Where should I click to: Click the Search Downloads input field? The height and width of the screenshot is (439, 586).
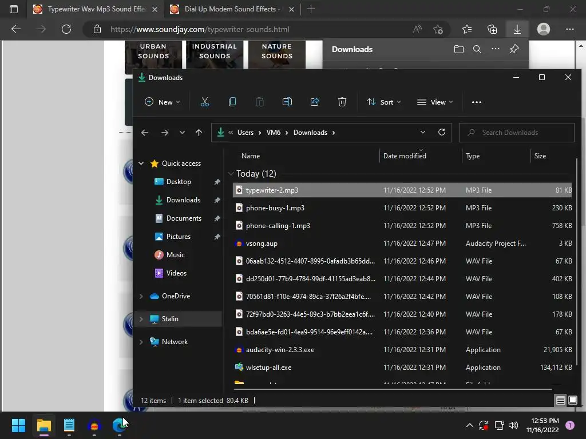tap(517, 133)
